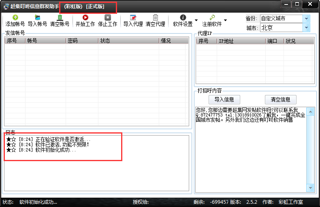Open 软件设置 software settings icon
The height and width of the screenshot is (207, 320).
click(183, 17)
